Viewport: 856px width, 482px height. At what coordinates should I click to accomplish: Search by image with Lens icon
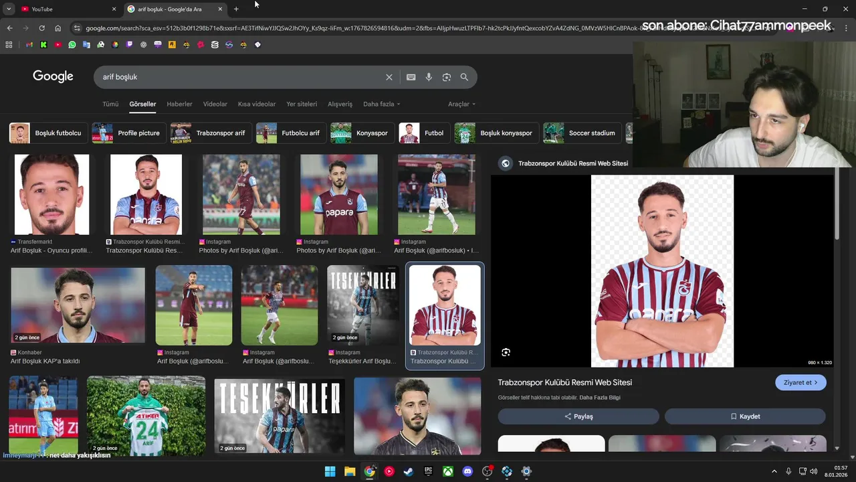(447, 77)
